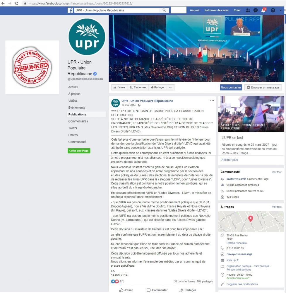Click Commenter under the post
Viewport: 286px width, 293px height.
157,290
